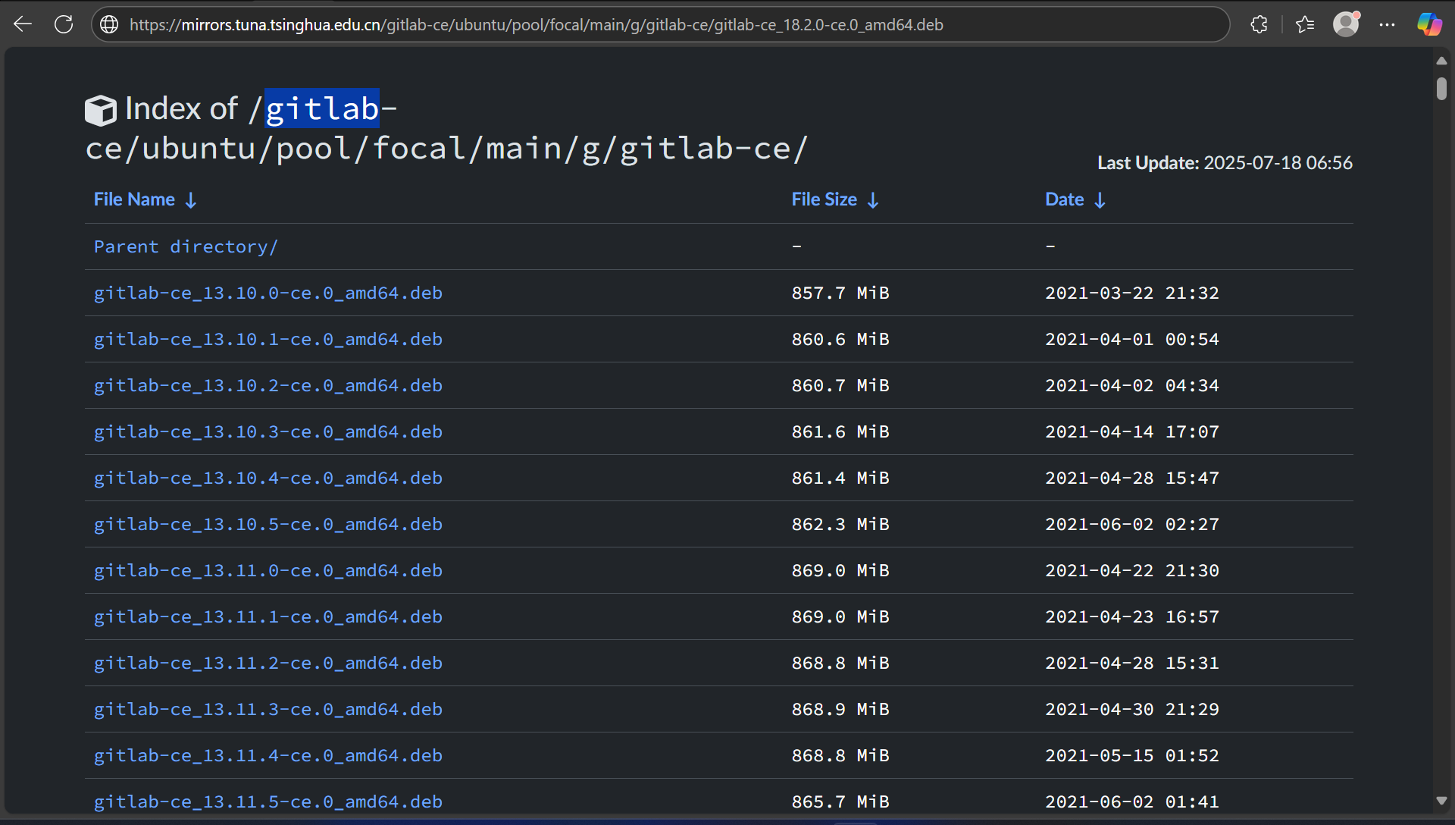This screenshot has height=825, width=1455.
Task: Sort listing by File Name header
Action: click(134, 199)
